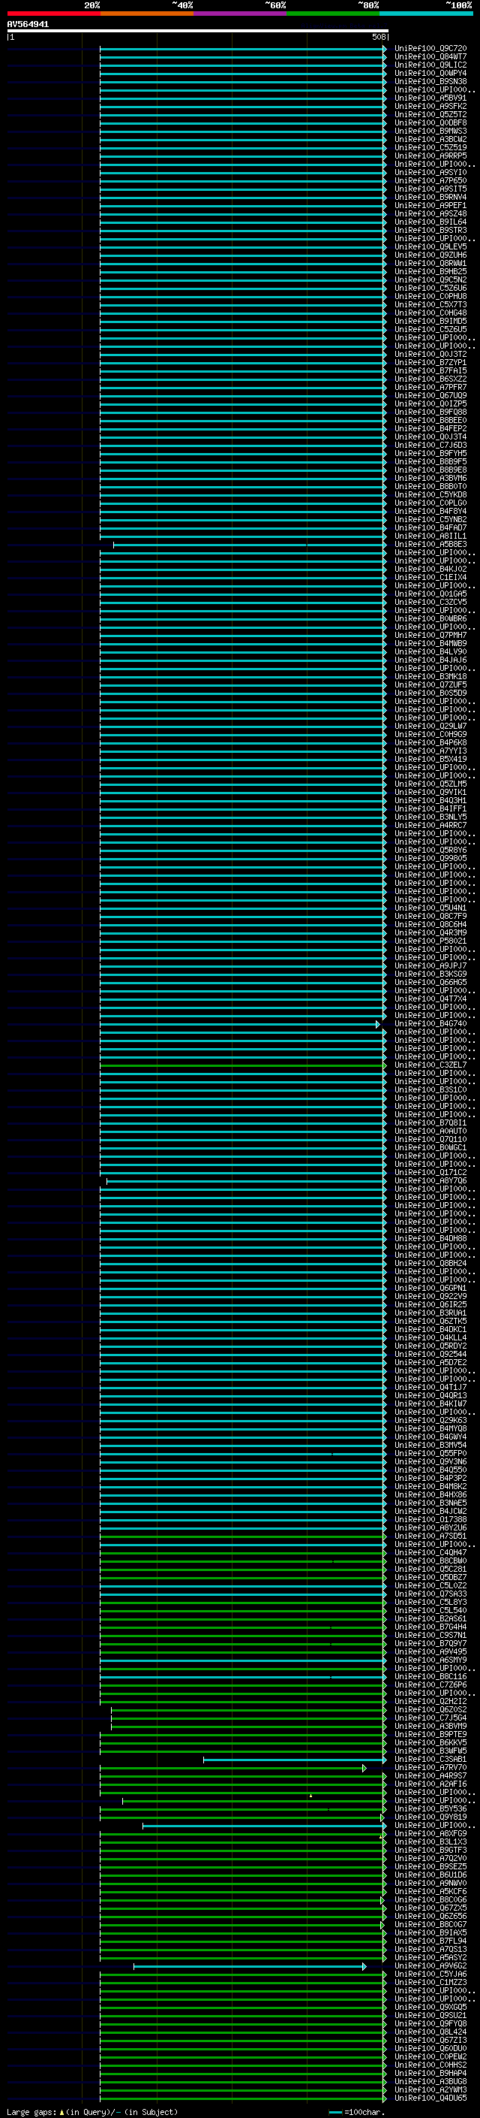Screen dimensions: 480x2118
Task: Select hit label UniRef100_C5YJA6
Action: point(430,1974)
